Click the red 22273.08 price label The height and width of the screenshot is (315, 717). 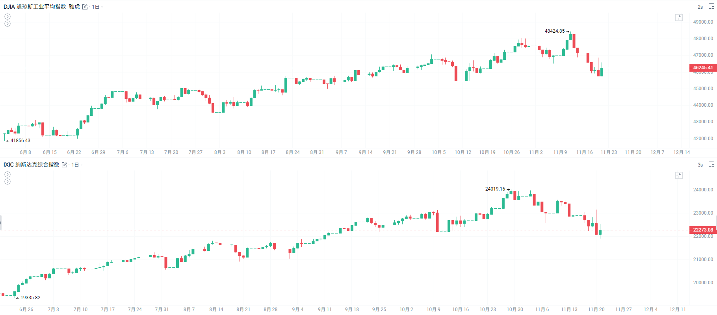pyautogui.click(x=703, y=230)
